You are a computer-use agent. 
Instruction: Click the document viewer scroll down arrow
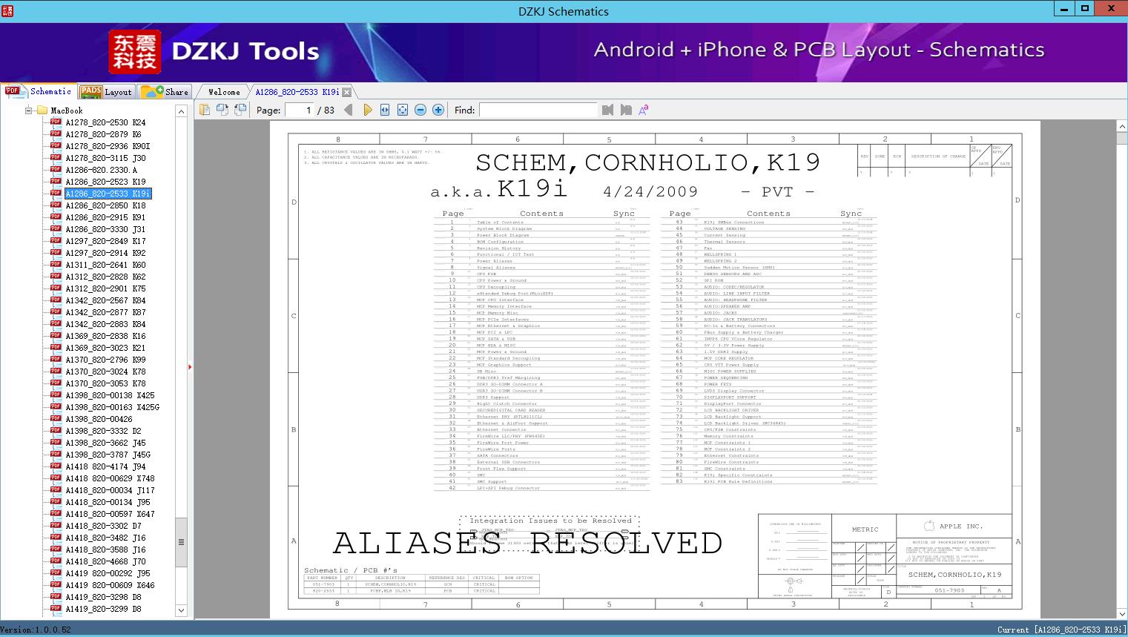[x=1121, y=614]
